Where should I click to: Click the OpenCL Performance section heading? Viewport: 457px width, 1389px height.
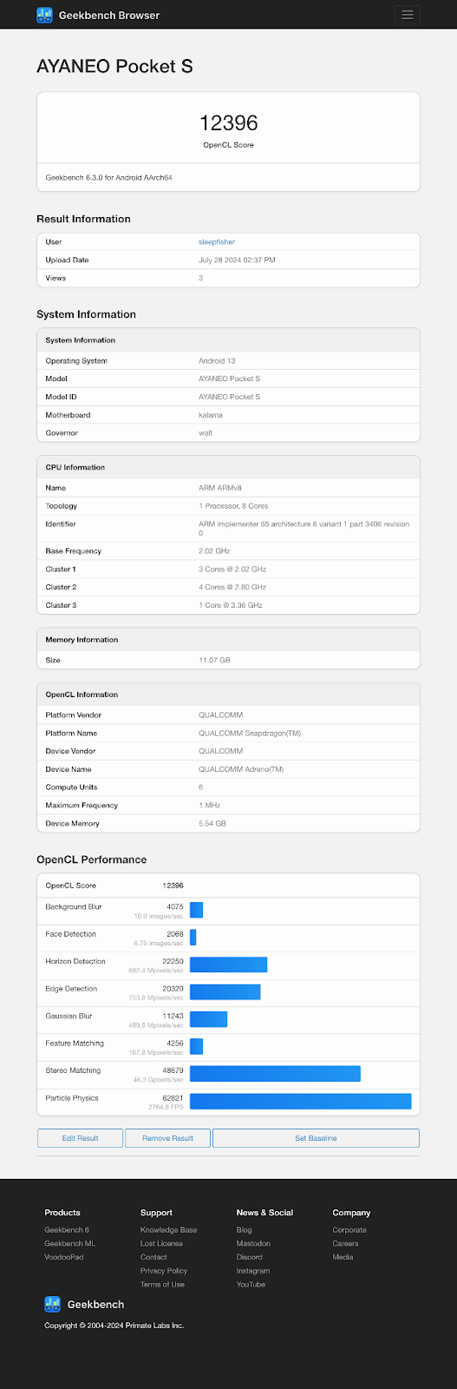[91, 859]
